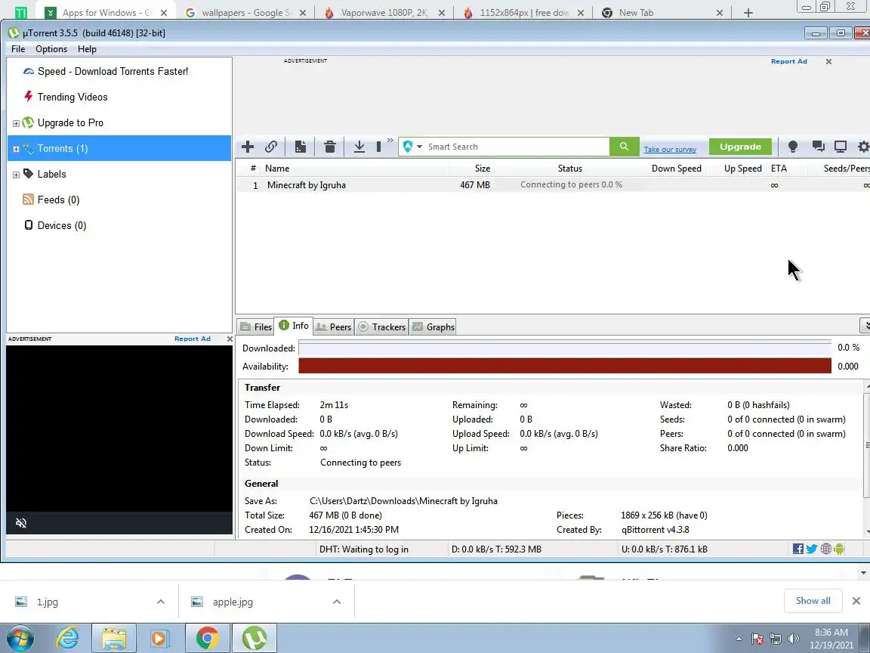The width and height of the screenshot is (870, 653).
Task: Click Show all downloads button
Action: pyautogui.click(x=813, y=601)
